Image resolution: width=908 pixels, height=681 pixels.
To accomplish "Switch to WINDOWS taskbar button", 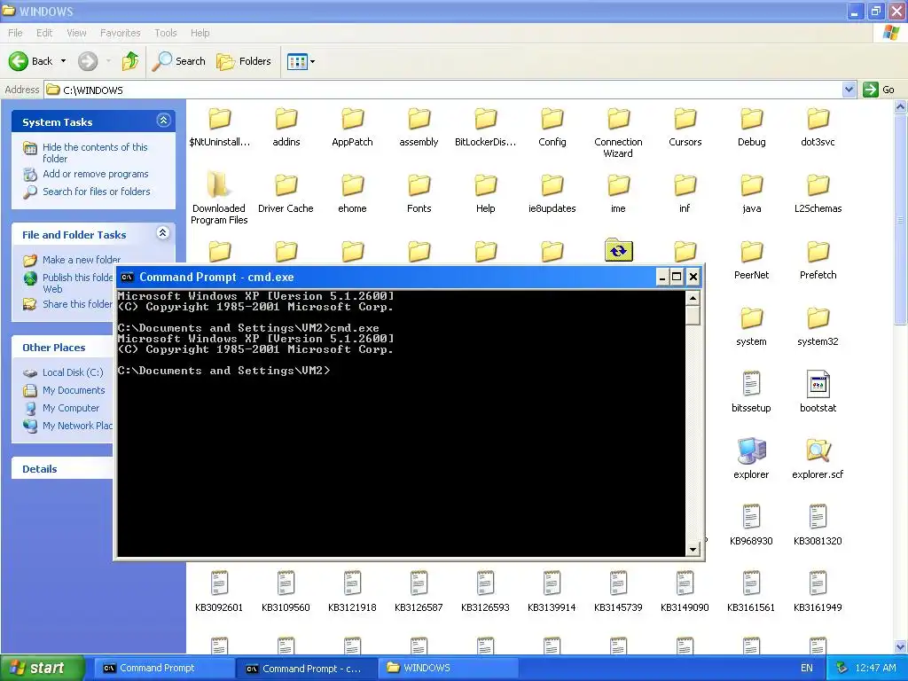I will (446, 668).
